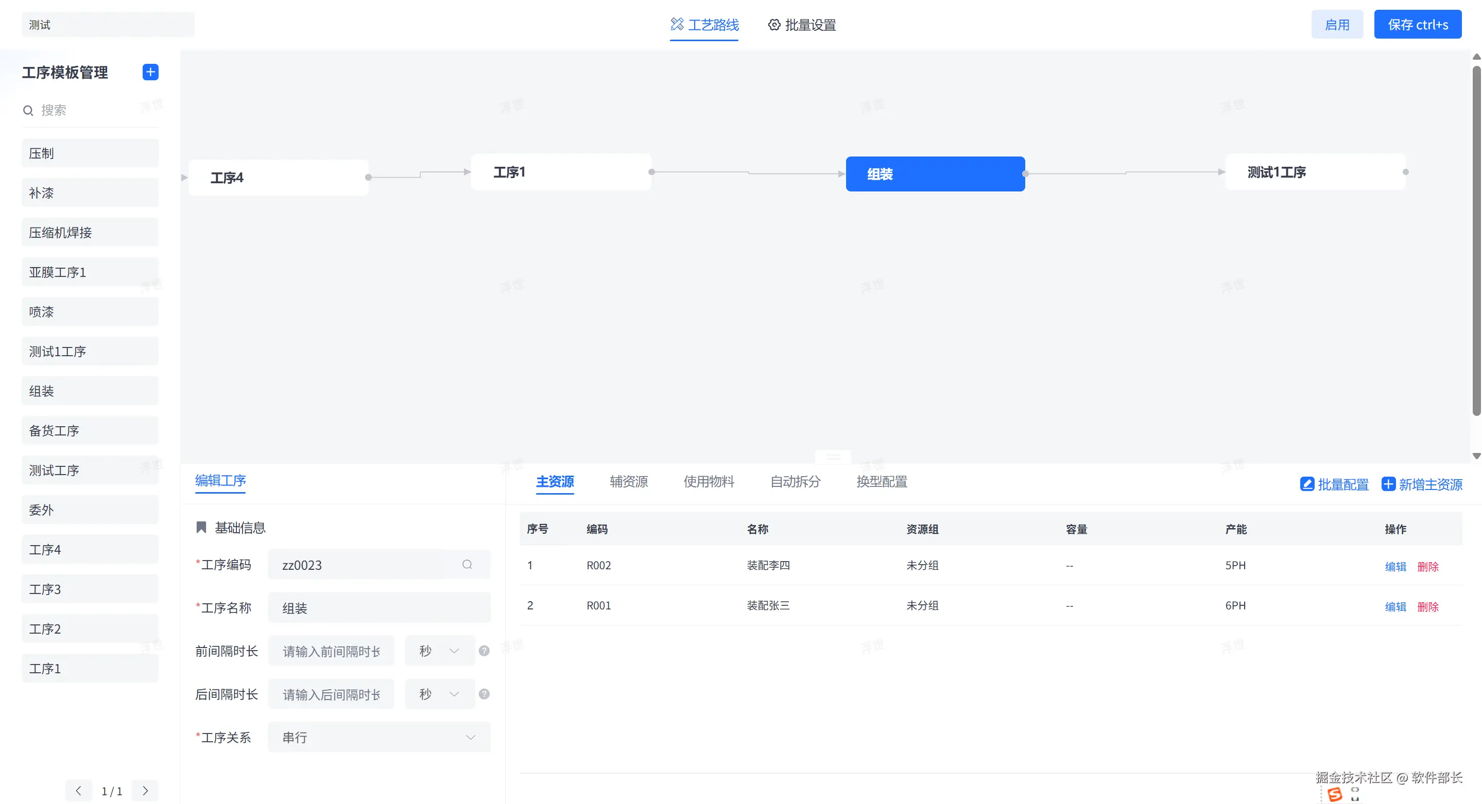Click the search magnifier in 工序编码 field
The height and width of the screenshot is (804, 1482).
467,564
